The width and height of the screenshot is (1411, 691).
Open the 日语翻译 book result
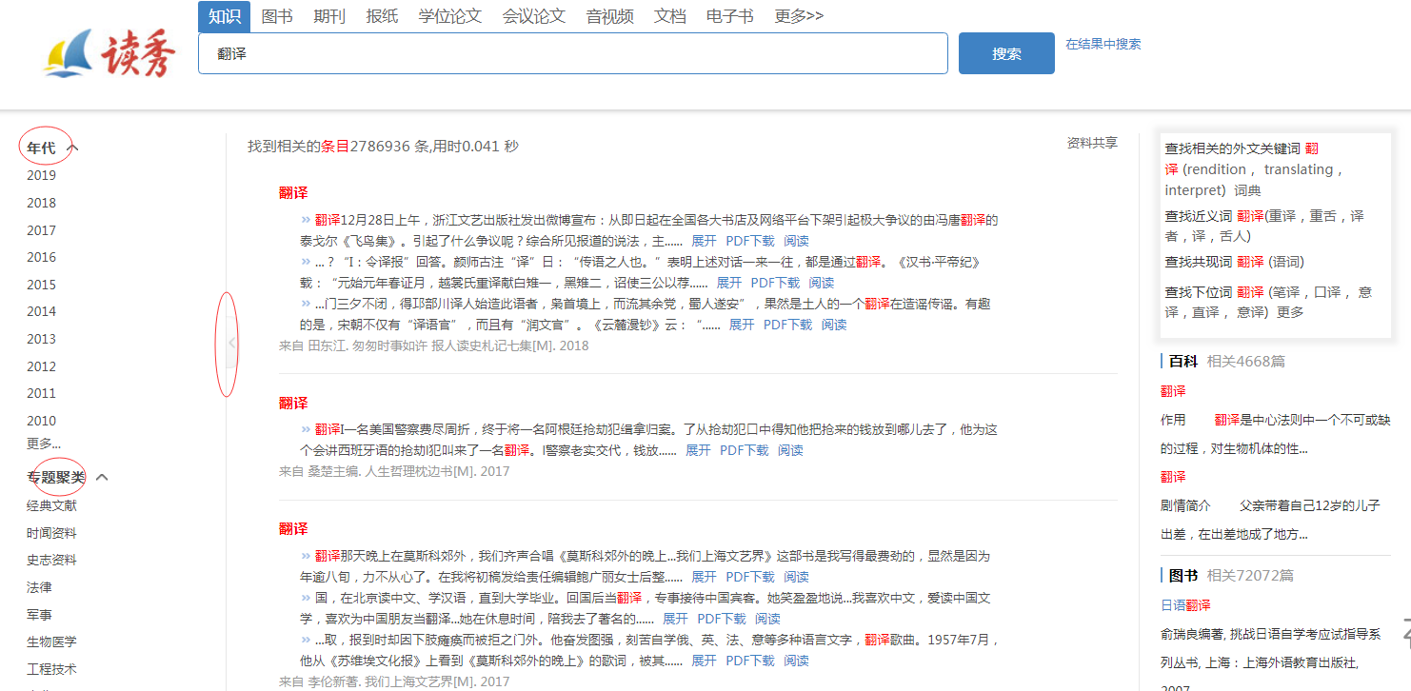[1185, 604]
